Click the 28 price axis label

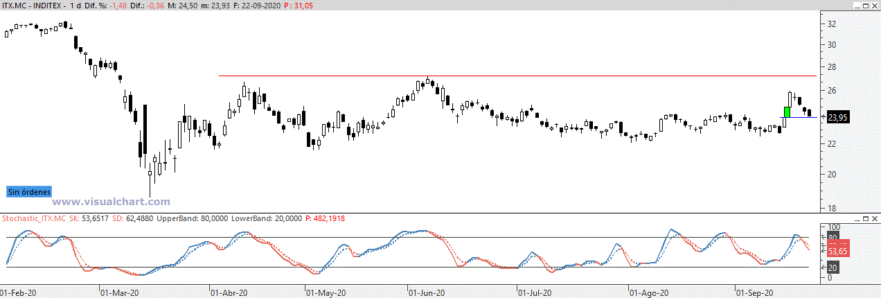832,68
